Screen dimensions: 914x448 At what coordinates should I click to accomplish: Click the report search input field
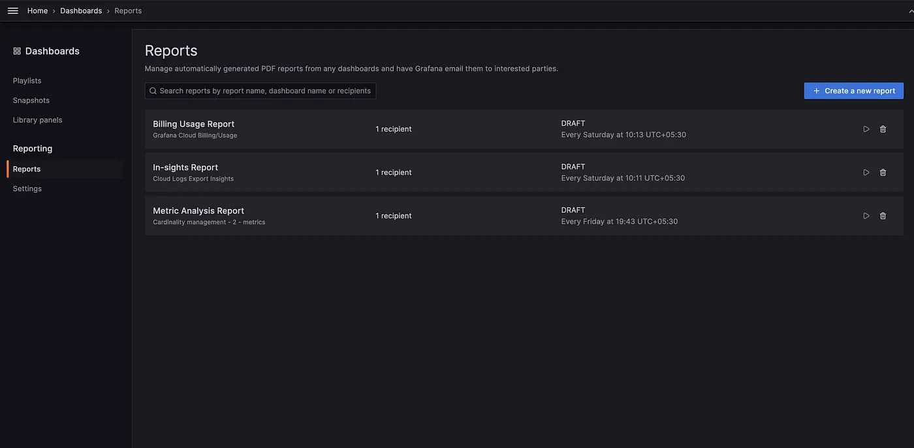coord(261,91)
